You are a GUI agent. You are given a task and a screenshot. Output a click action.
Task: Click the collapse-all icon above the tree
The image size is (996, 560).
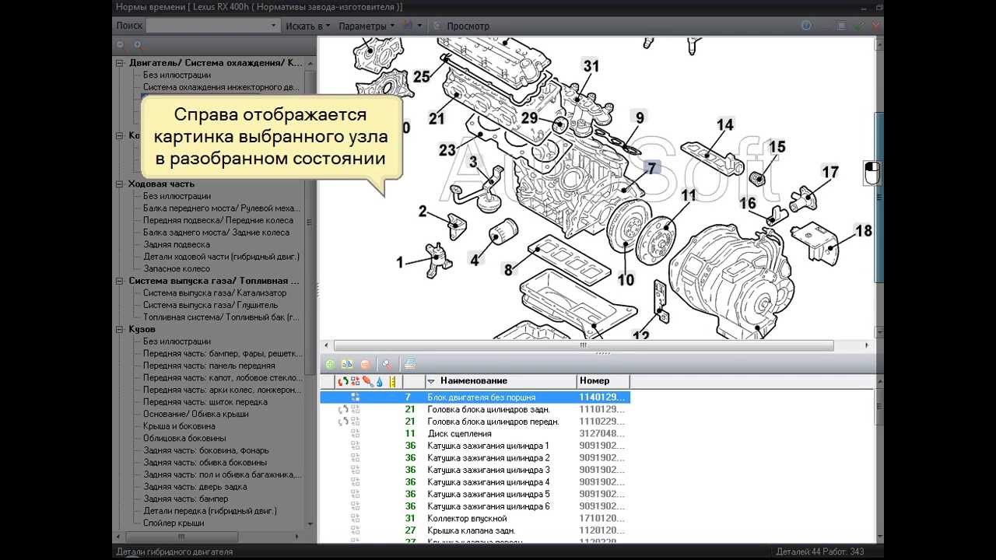click(121, 45)
